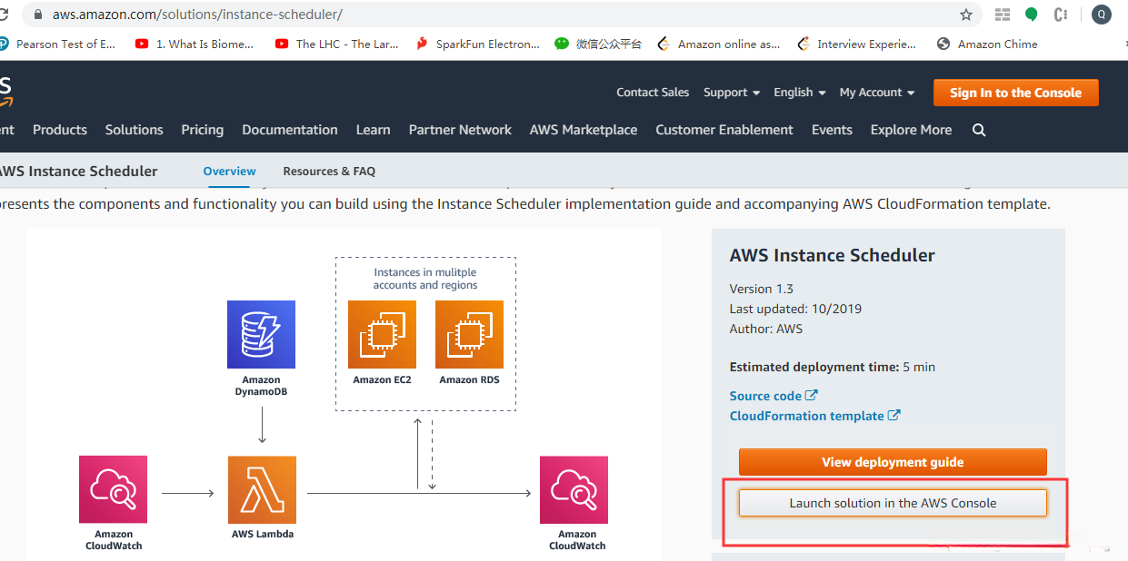
Task: Click Launch solution in the AWS Console
Action: pos(893,503)
